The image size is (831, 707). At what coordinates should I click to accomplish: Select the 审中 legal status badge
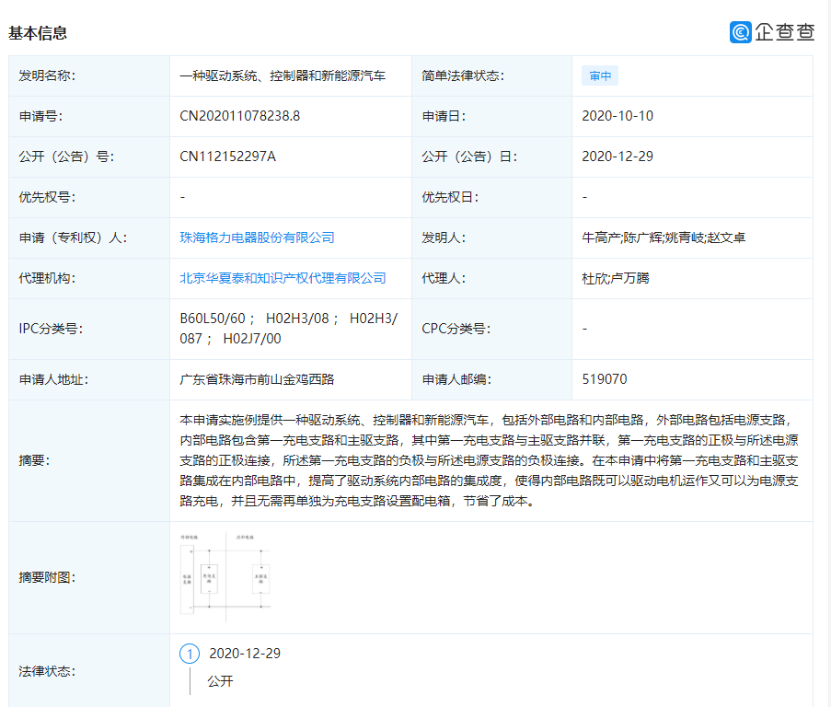point(599,75)
